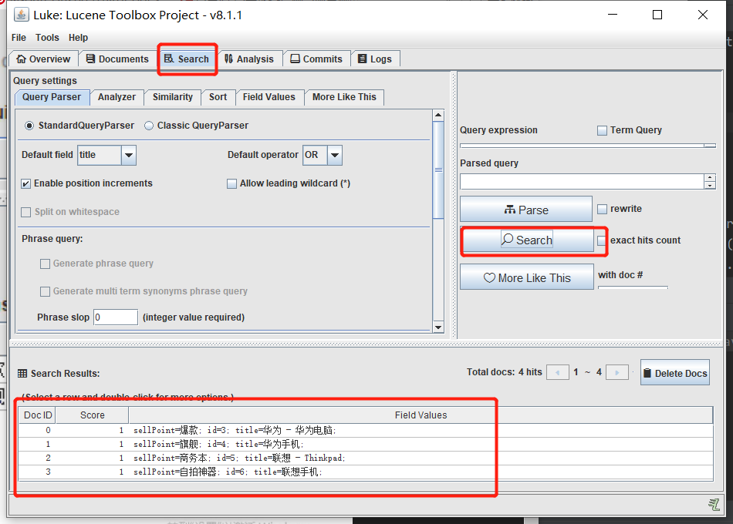Click the search icon on the Search tab

(169, 59)
